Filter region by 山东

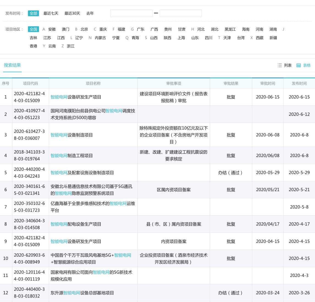[195, 38]
